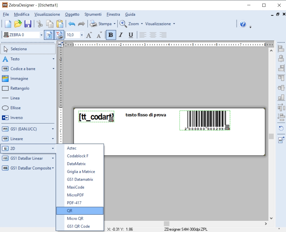Click the Cut scissors icon
This screenshot has width=286, height=232.
[40, 24]
